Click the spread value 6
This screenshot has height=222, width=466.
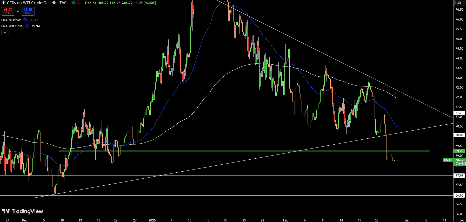(x=18, y=11)
